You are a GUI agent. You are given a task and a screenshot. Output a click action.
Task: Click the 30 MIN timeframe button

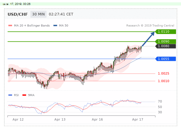click(x=38, y=14)
